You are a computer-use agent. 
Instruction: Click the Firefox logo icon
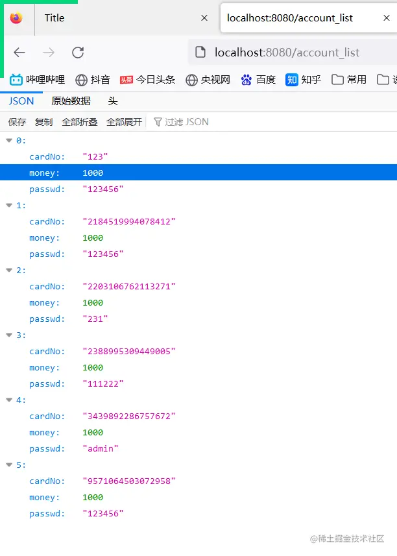pos(16,18)
